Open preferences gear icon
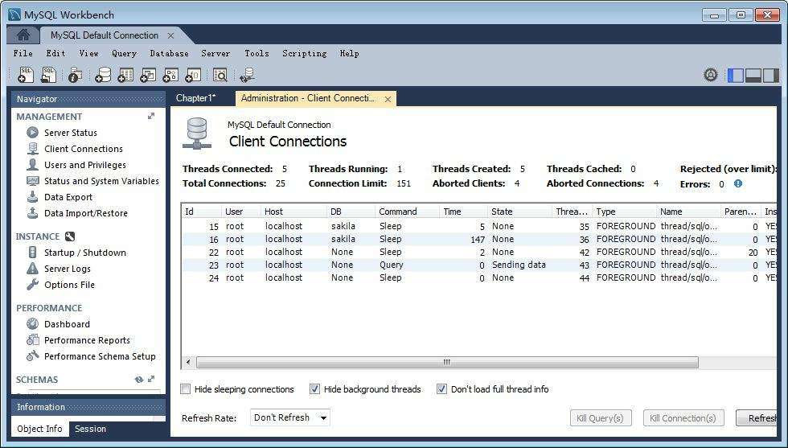This screenshot has height=448, width=788. click(711, 75)
